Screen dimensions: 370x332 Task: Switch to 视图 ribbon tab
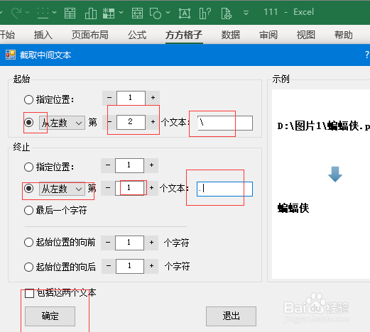(306, 35)
